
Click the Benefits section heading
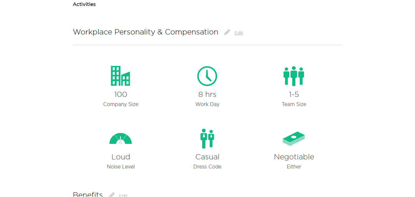[x=88, y=195]
